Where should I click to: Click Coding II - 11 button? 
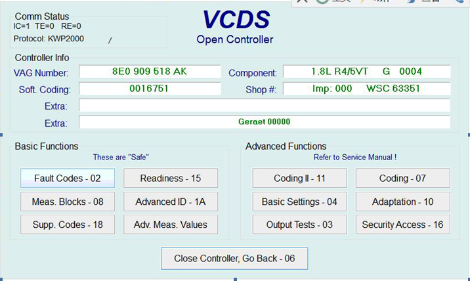pyautogui.click(x=300, y=178)
